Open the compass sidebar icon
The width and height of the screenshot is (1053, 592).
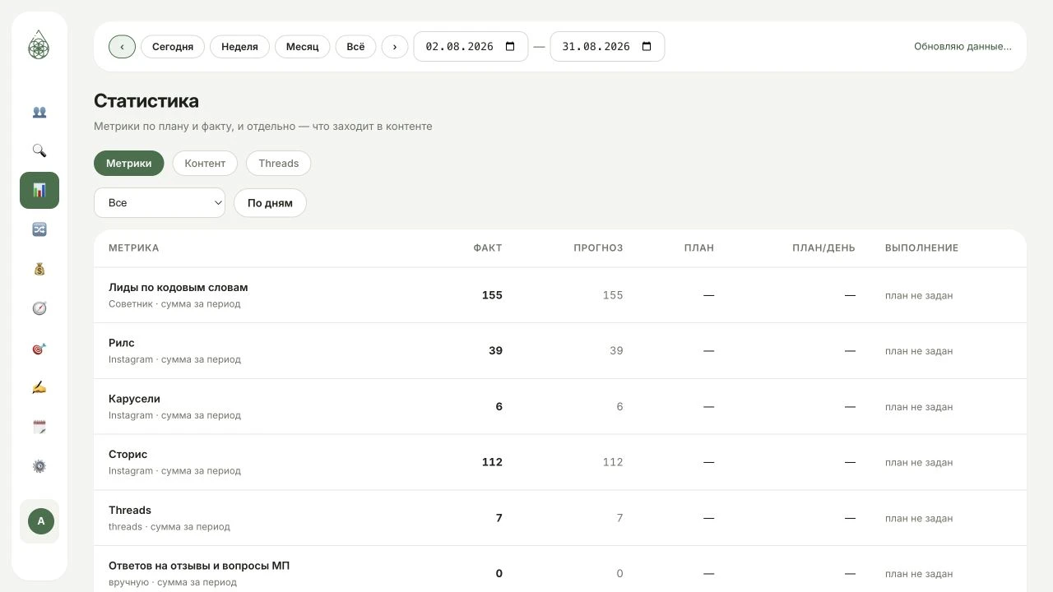pyautogui.click(x=39, y=309)
